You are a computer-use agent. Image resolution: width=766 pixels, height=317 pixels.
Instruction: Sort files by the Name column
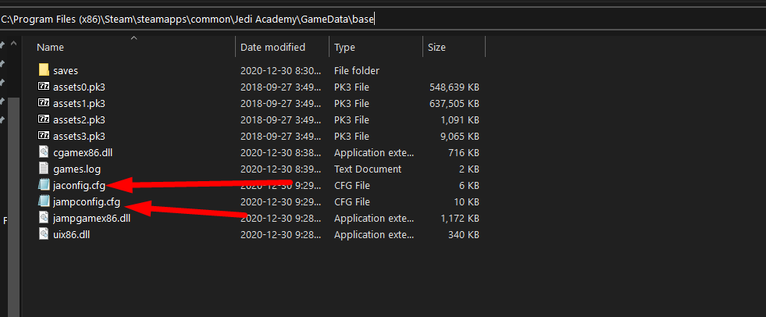(50, 48)
